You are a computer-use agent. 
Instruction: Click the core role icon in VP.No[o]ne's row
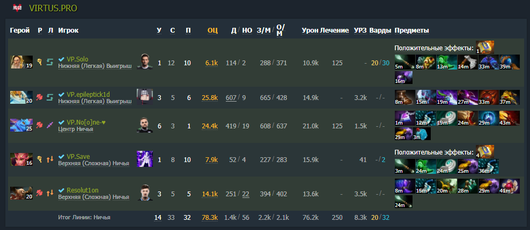[40, 126]
